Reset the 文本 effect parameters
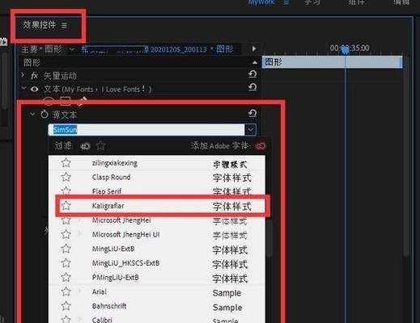 252,87
